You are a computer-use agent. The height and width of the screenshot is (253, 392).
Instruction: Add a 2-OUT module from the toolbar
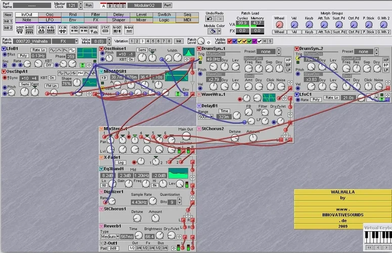[x=20, y=28]
